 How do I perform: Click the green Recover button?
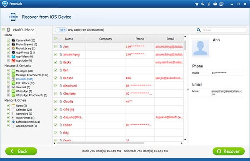tap(229, 151)
